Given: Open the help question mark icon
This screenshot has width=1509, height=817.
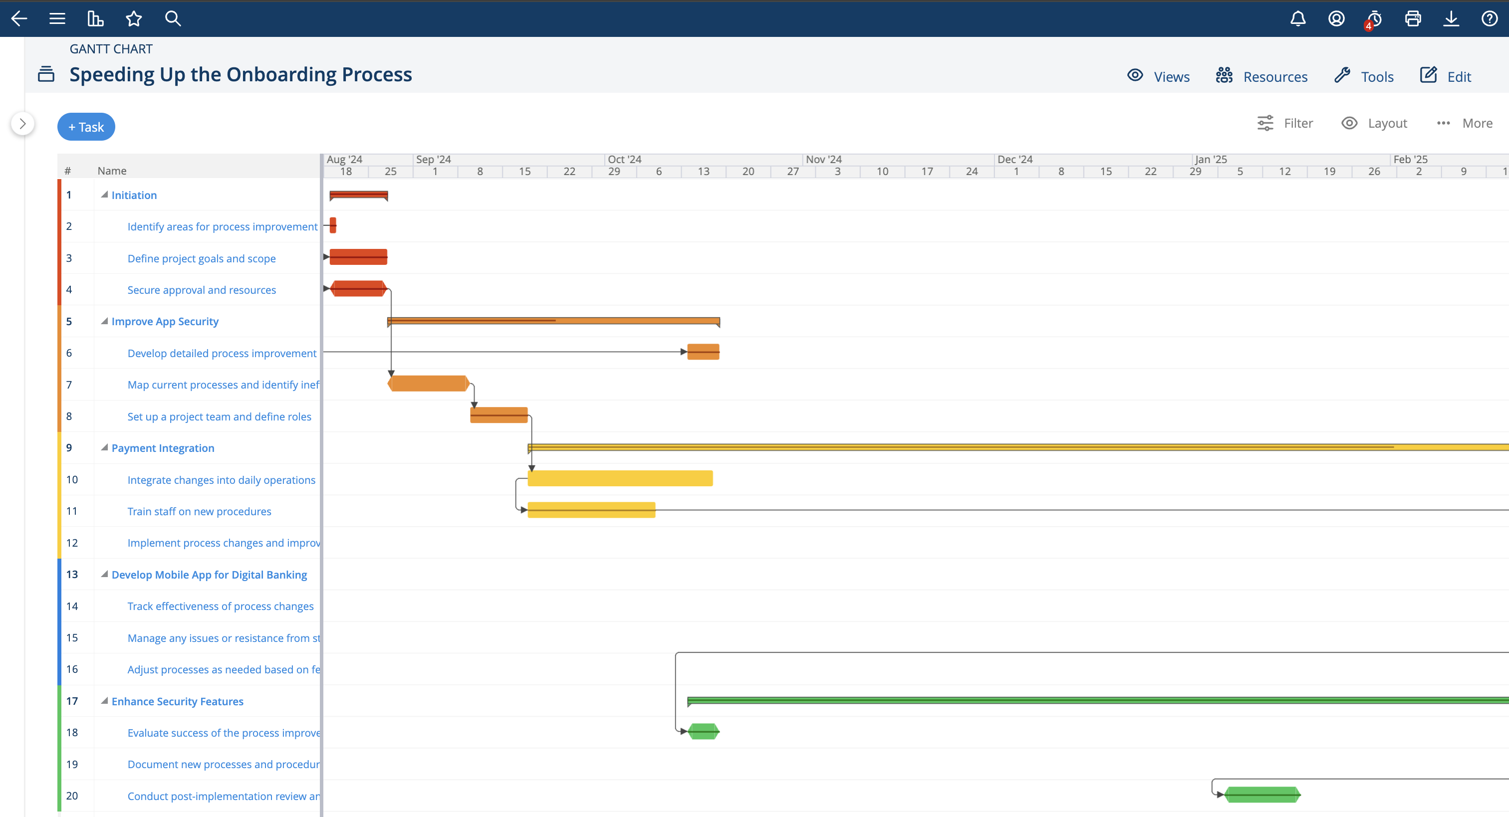Looking at the screenshot, I should click(1489, 19).
